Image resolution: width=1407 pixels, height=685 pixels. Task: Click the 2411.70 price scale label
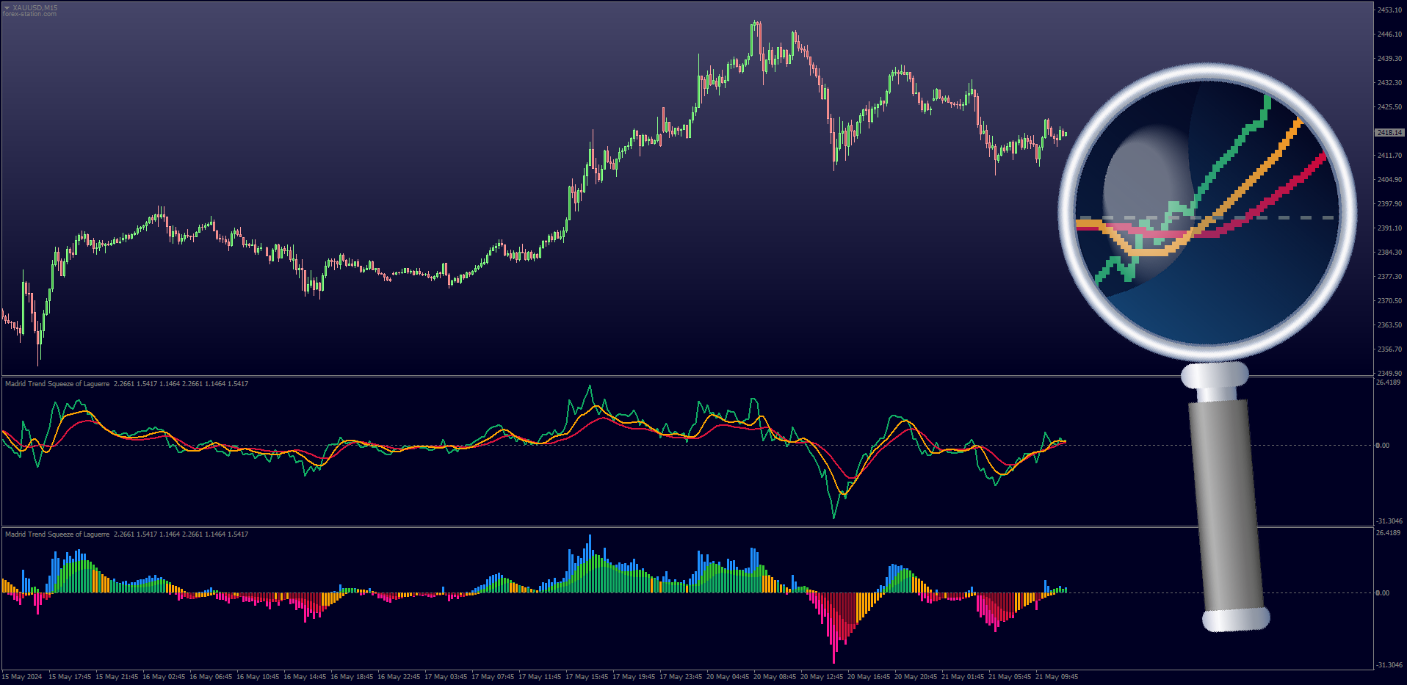(1389, 156)
